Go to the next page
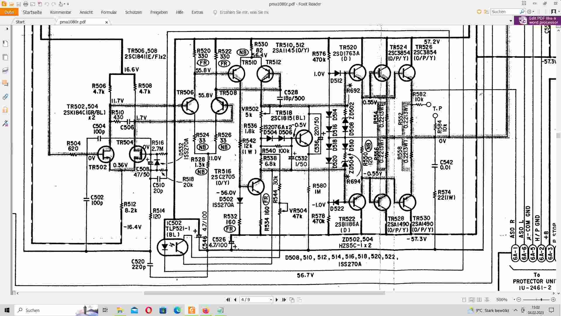Viewport: 561px width, 316px height. [277, 300]
